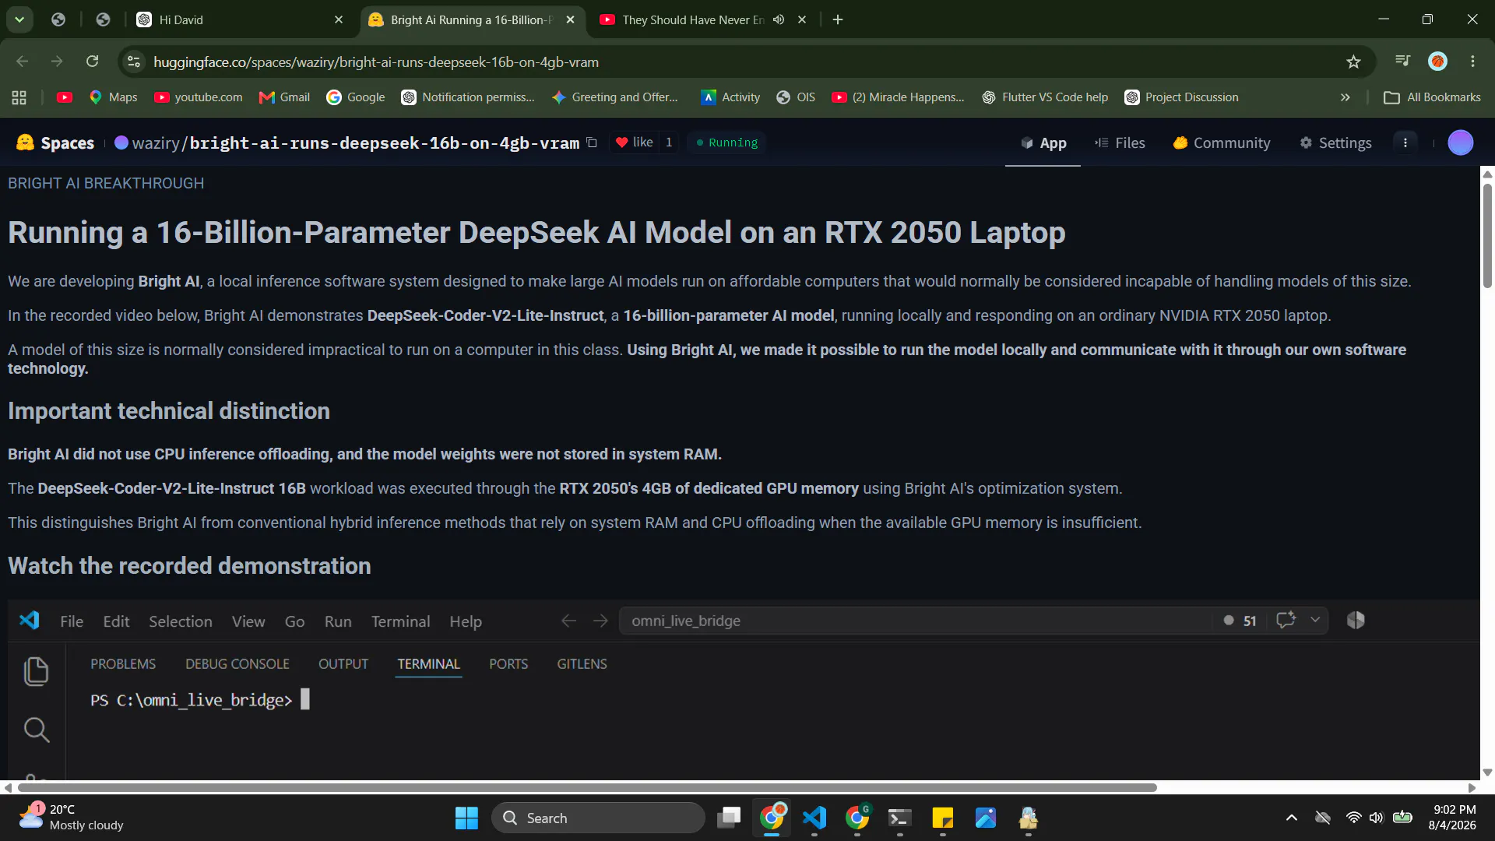This screenshot has width=1495, height=841.
Task: Click the horizontal page scrollbar
Action: tap(586, 788)
